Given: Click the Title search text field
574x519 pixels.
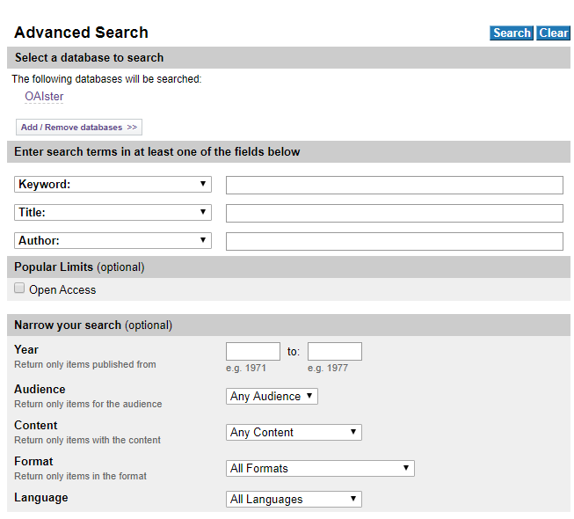Looking at the screenshot, I should click(x=394, y=213).
